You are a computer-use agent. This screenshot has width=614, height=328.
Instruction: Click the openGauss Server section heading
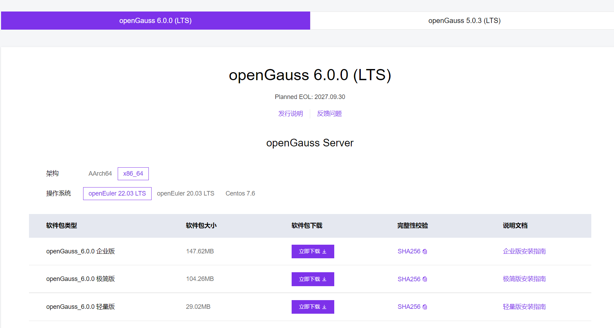pyautogui.click(x=310, y=143)
